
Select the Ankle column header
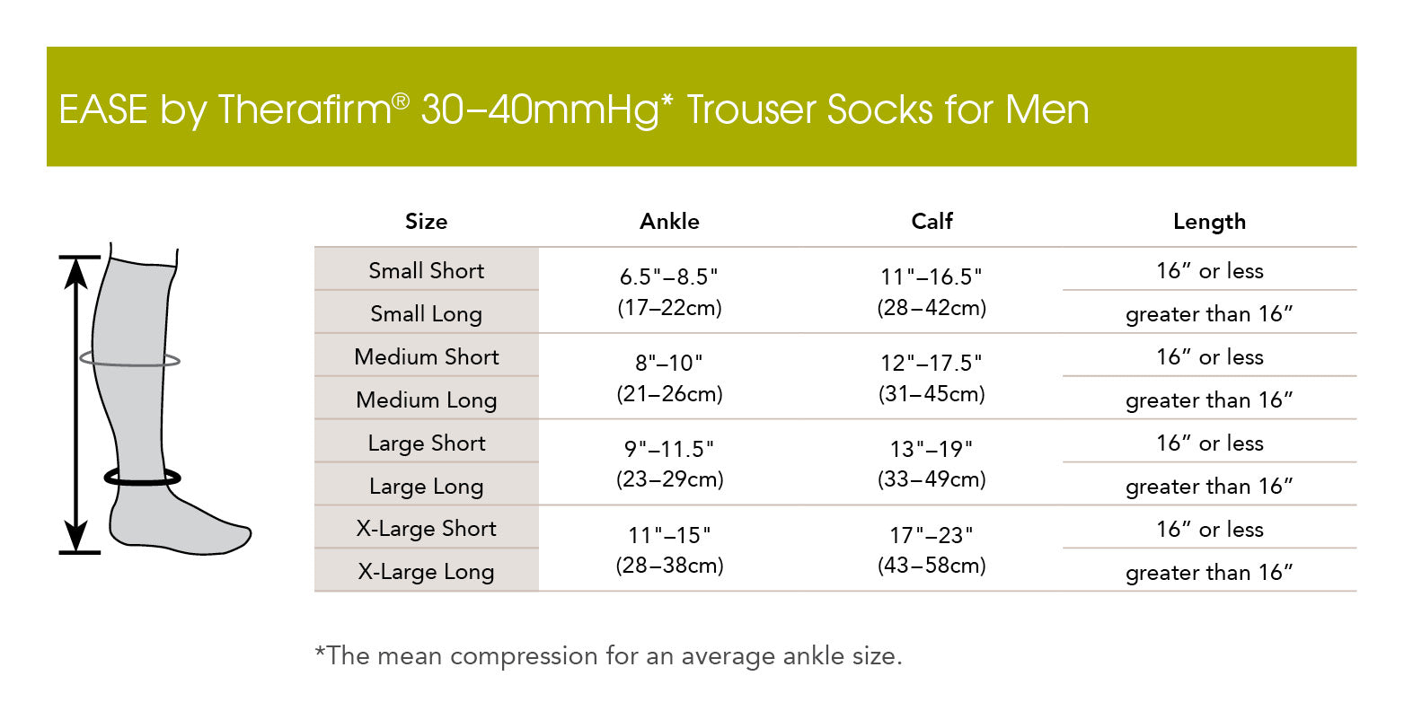(669, 222)
